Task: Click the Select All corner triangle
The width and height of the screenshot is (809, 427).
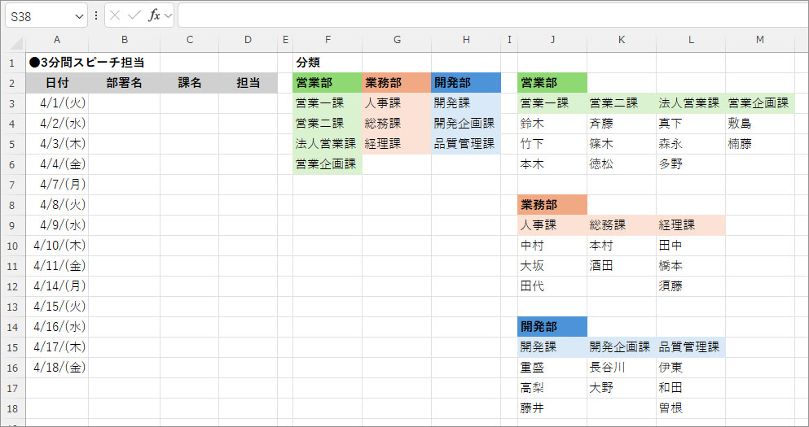Action: point(16,43)
